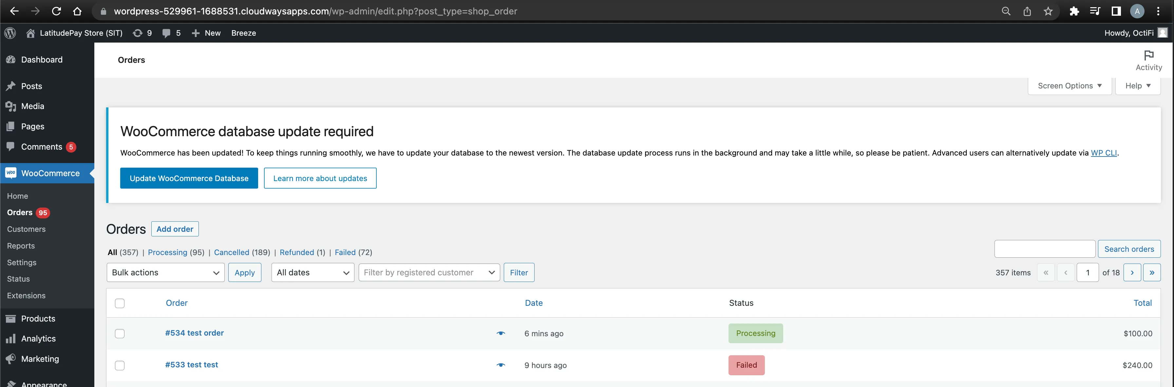Expand the Help panel

tap(1138, 86)
